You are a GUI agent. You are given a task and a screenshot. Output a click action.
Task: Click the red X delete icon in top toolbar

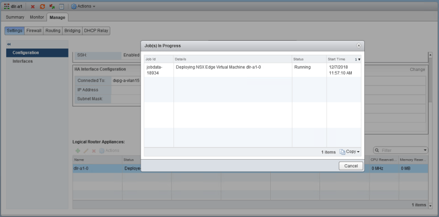pos(33,6)
